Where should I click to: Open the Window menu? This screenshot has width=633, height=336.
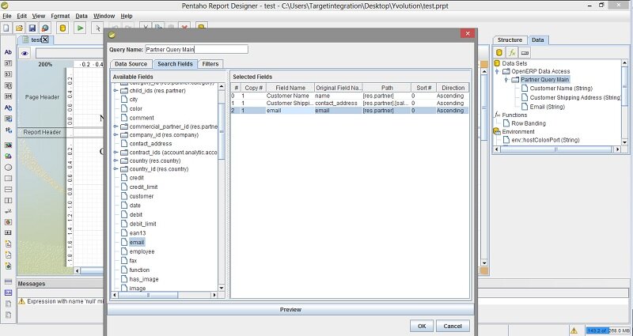tap(104, 16)
